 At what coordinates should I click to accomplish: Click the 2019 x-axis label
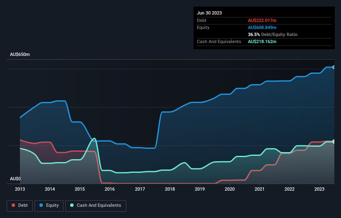pos(200,189)
